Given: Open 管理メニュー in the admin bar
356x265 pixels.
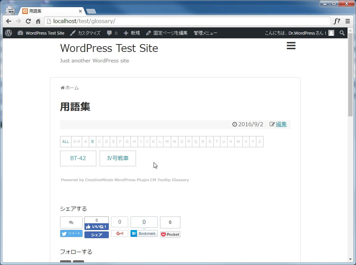Looking at the screenshot, I should (205, 33).
